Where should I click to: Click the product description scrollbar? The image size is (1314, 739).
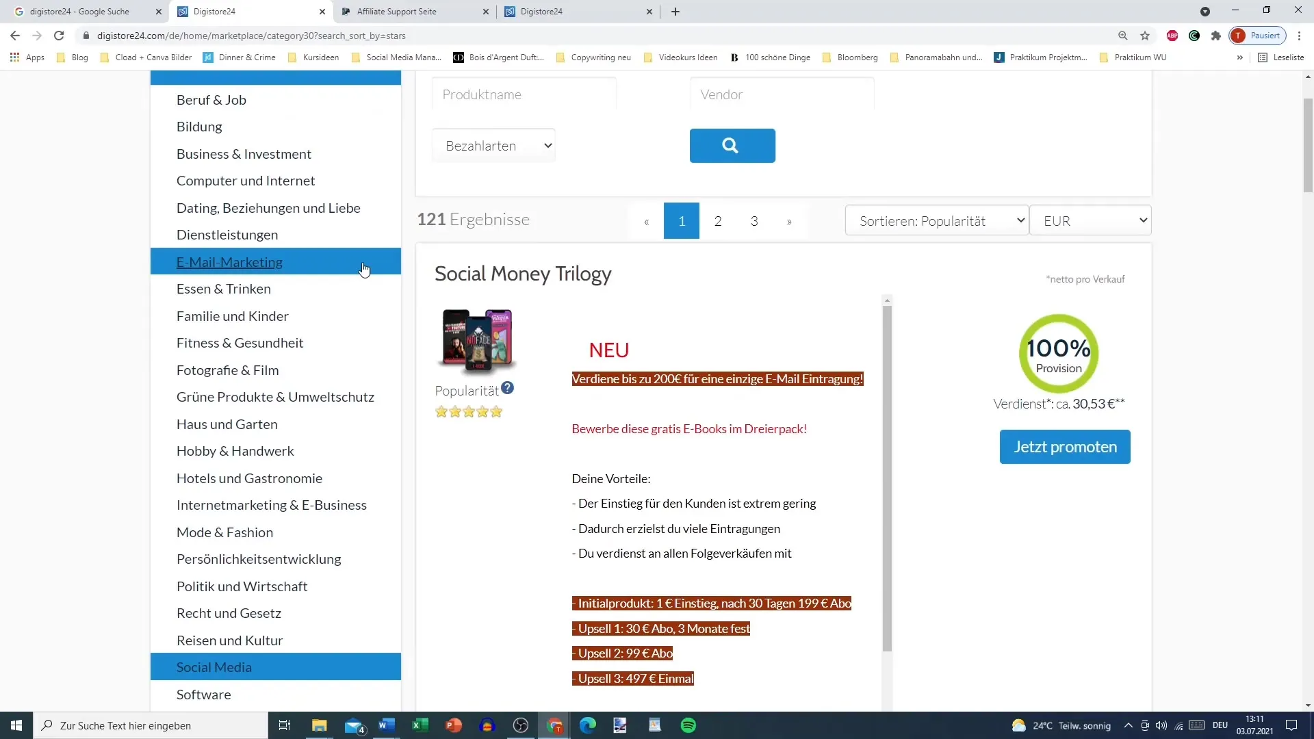[887, 478]
